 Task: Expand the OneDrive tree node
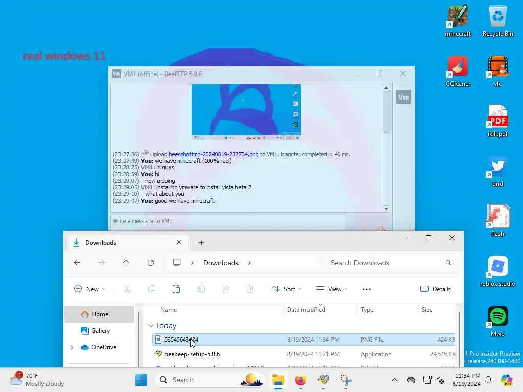(72, 347)
